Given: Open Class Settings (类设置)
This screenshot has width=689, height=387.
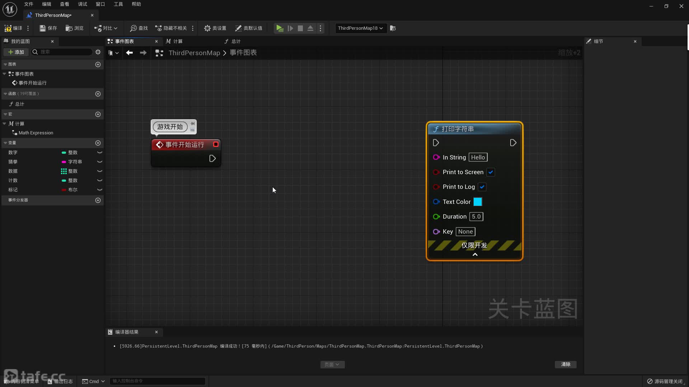Looking at the screenshot, I should (215, 28).
